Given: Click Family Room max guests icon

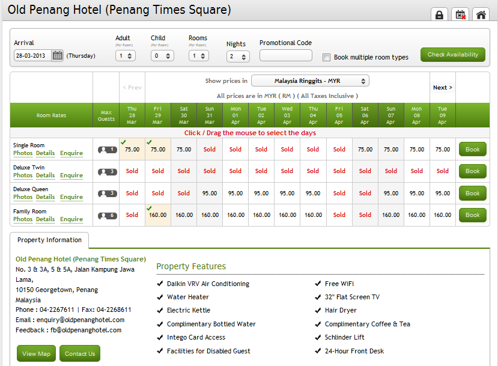Looking at the screenshot, I should point(108,216).
